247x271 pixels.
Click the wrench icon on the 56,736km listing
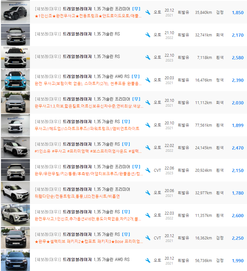[x=148, y=260]
